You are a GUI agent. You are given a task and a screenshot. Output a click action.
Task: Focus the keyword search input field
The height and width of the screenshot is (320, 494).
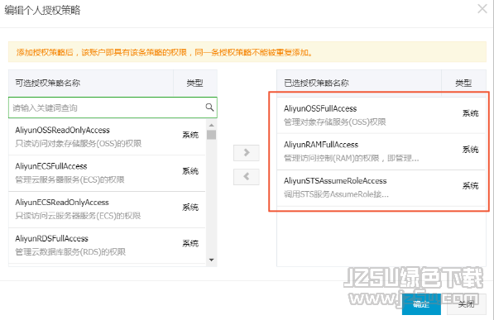[113, 107]
